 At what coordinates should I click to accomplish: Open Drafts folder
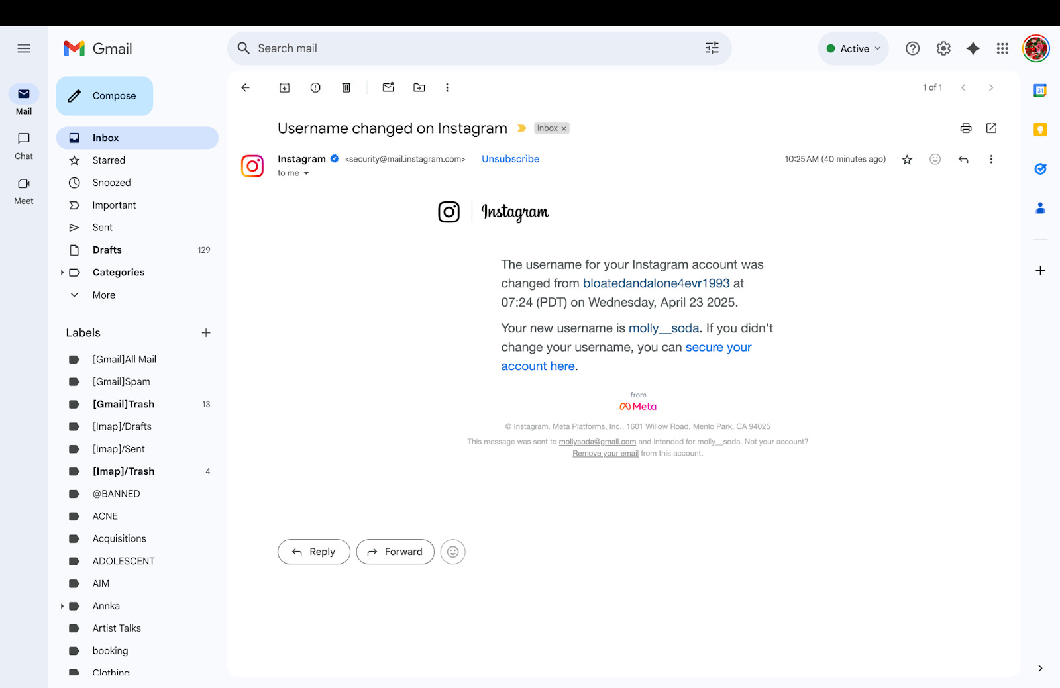click(x=137, y=250)
